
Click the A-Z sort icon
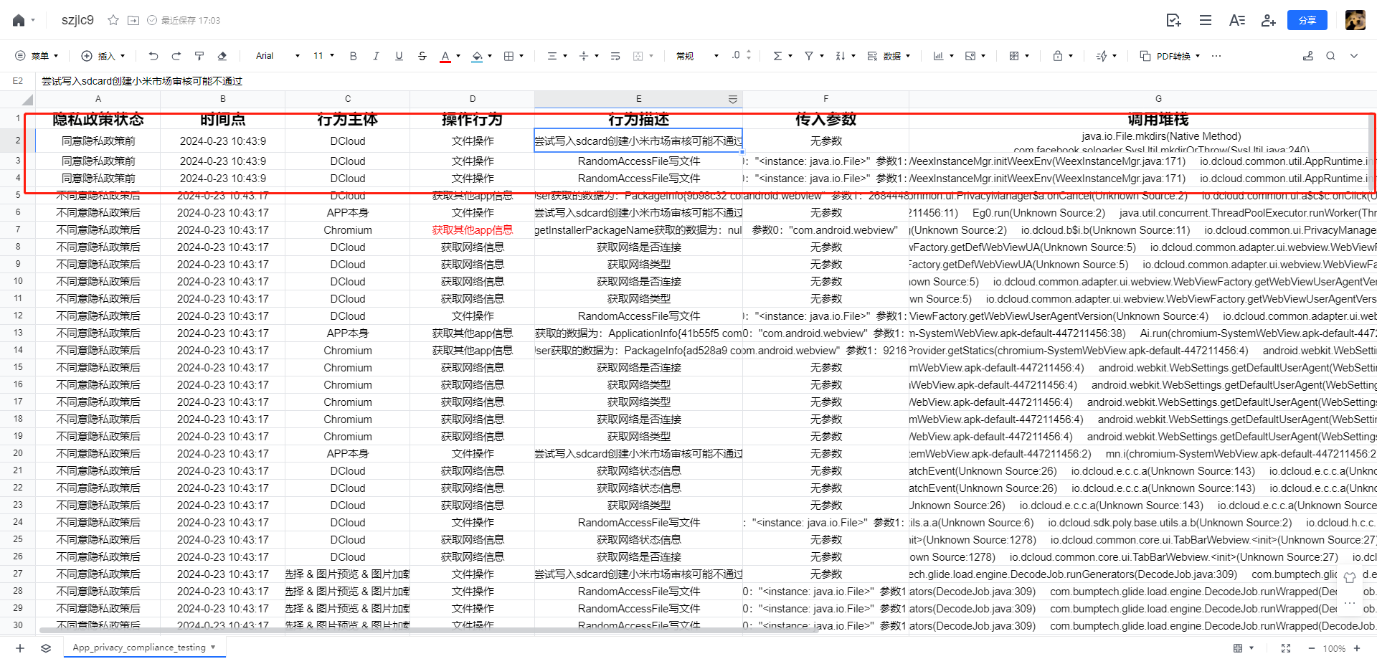pyautogui.click(x=841, y=56)
